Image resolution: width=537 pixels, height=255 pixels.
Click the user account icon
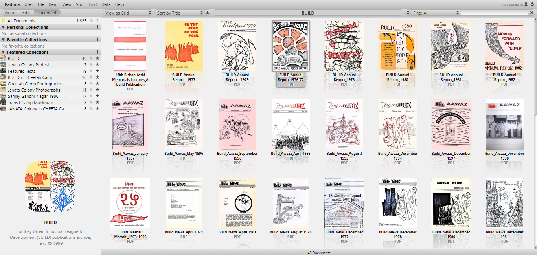click(526, 4)
